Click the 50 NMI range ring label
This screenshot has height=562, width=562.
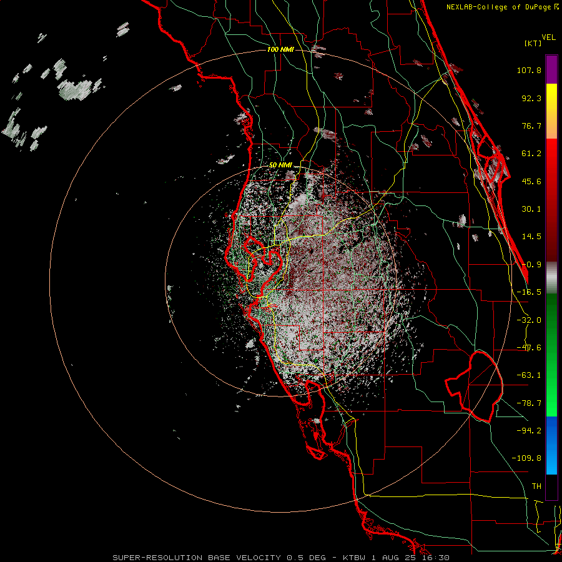pyautogui.click(x=280, y=165)
